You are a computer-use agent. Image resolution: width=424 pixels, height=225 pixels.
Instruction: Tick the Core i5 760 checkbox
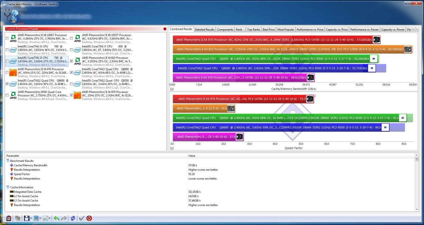click(x=7, y=50)
